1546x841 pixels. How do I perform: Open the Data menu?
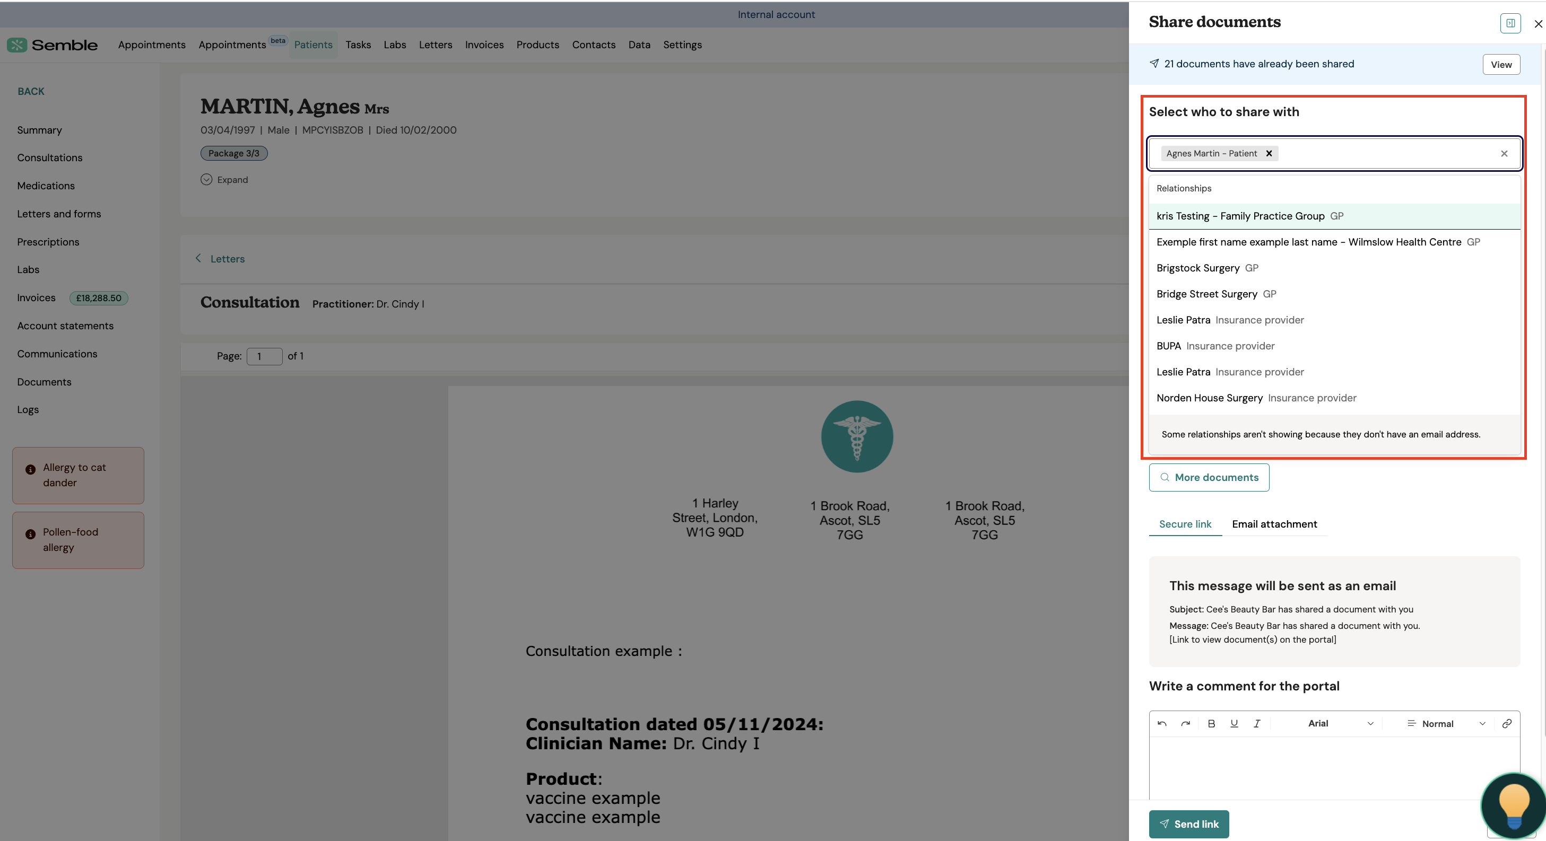point(639,45)
